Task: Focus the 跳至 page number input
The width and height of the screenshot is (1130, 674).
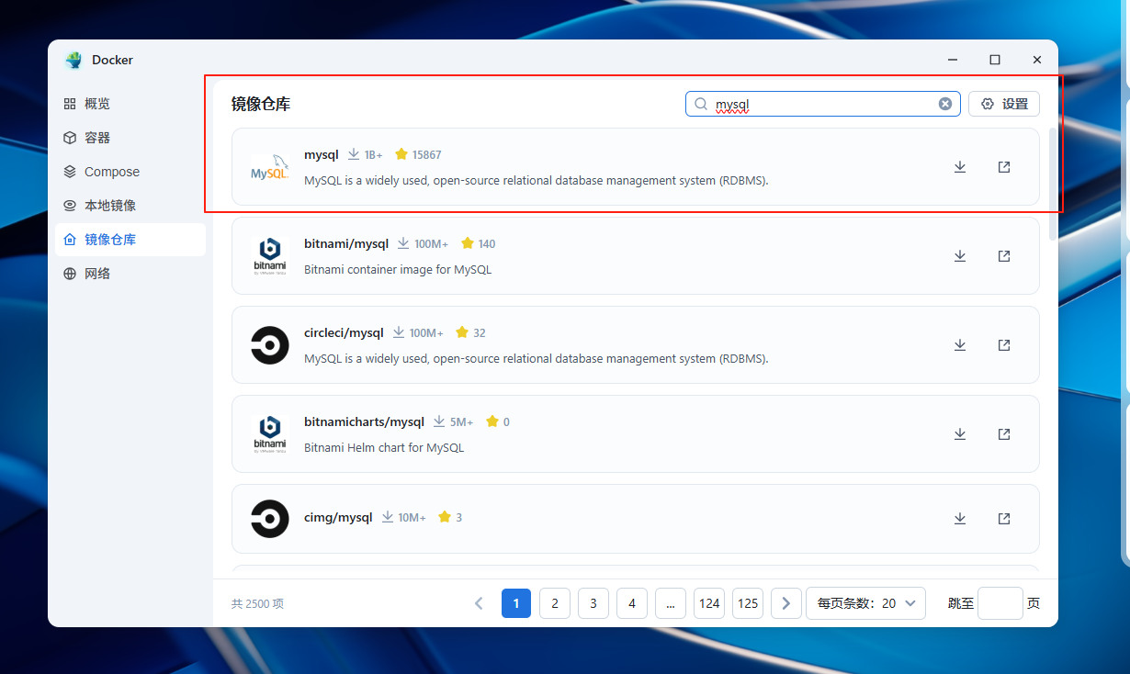Action: click(x=1000, y=603)
